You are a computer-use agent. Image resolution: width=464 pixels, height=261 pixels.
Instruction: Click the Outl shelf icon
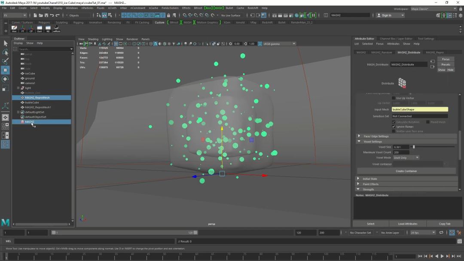tap(40, 29)
